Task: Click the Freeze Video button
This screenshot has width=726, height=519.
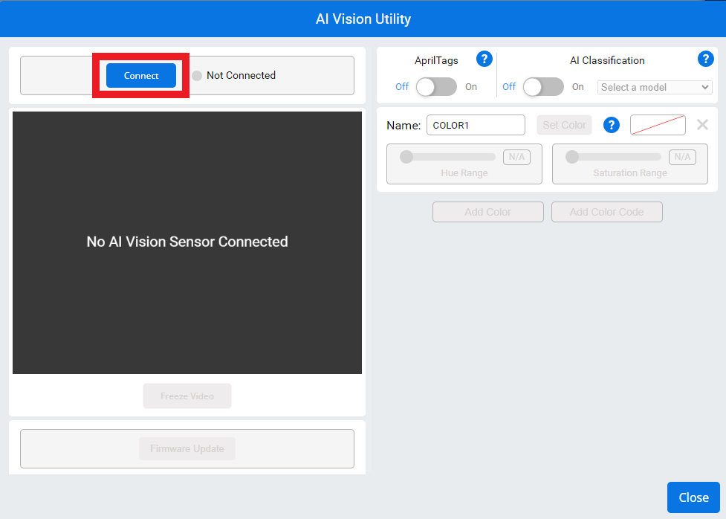Action: [187, 396]
